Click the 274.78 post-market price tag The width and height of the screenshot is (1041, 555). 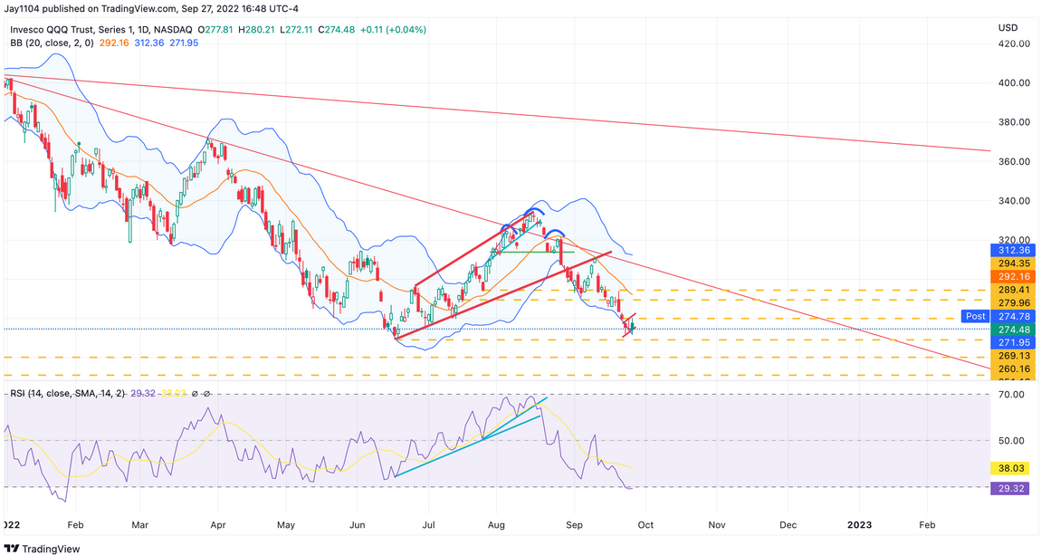click(1014, 317)
